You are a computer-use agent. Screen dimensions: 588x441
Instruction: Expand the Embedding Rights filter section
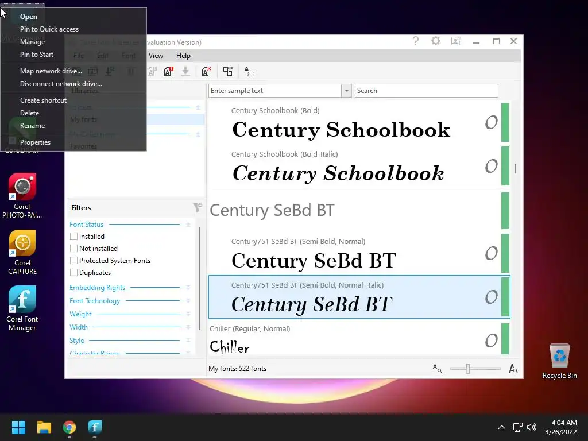[x=188, y=288]
